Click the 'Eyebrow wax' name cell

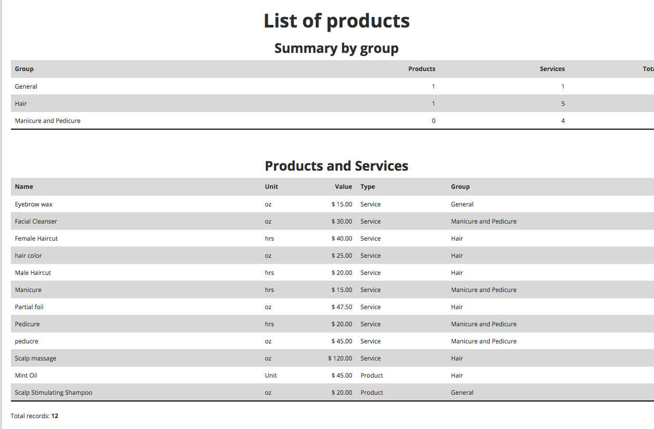[x=34, y=204]
